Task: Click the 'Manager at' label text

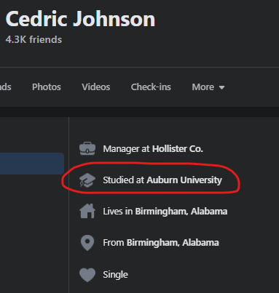Action: (x=126, y=149)
